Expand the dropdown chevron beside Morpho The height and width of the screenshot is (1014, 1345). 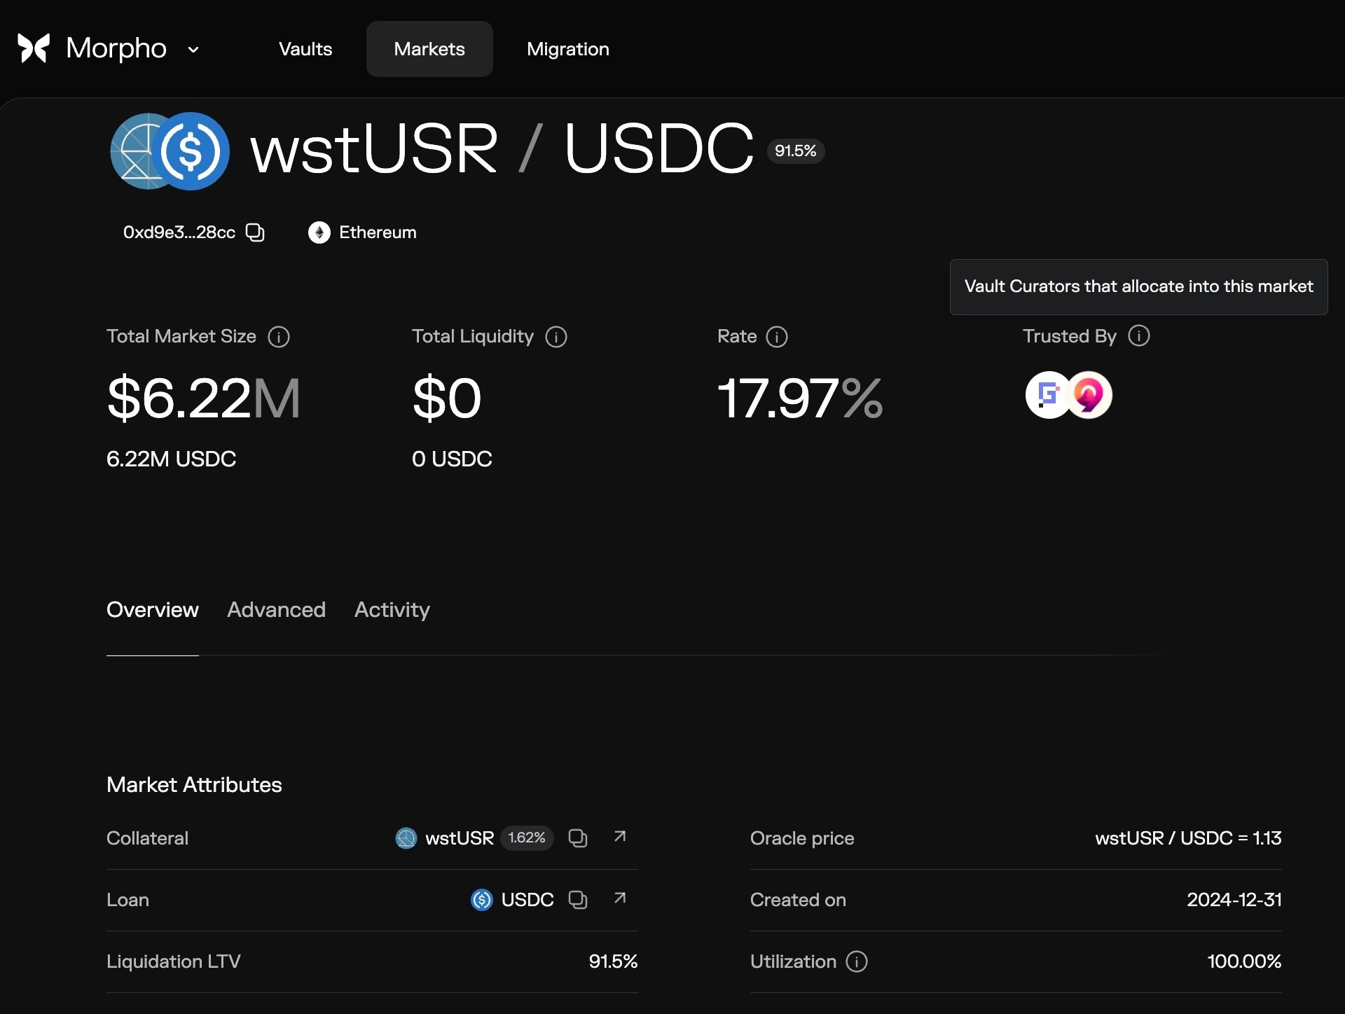coord(193,49)
